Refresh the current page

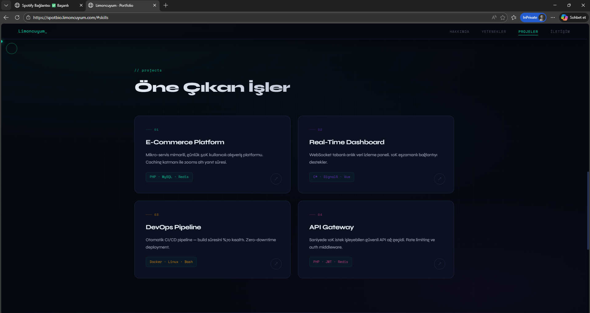tap(17, 17)
